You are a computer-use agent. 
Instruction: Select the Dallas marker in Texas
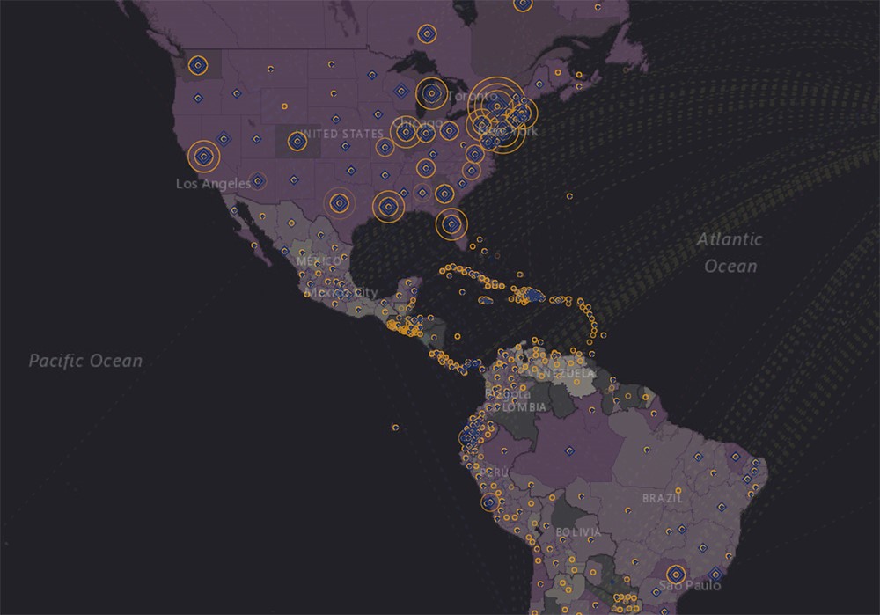click(x=340, y=203)
